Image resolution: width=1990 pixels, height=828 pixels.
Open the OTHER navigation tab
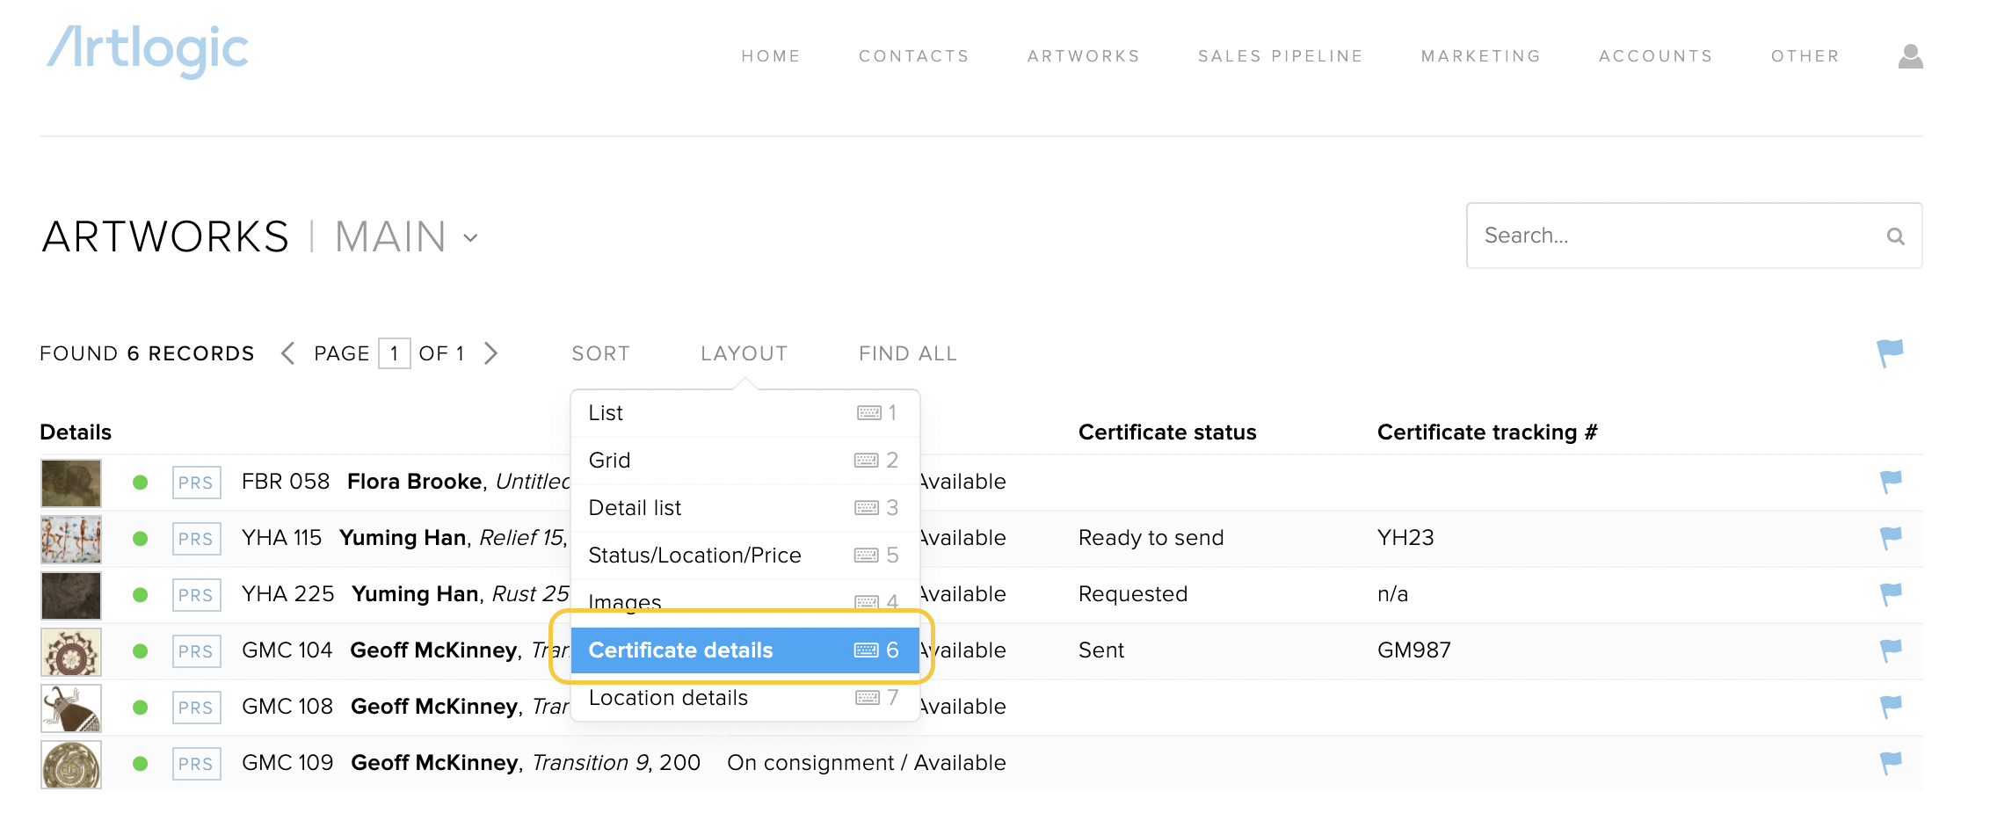1805,56
